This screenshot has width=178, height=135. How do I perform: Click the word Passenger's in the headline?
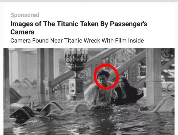coord(128,24)
